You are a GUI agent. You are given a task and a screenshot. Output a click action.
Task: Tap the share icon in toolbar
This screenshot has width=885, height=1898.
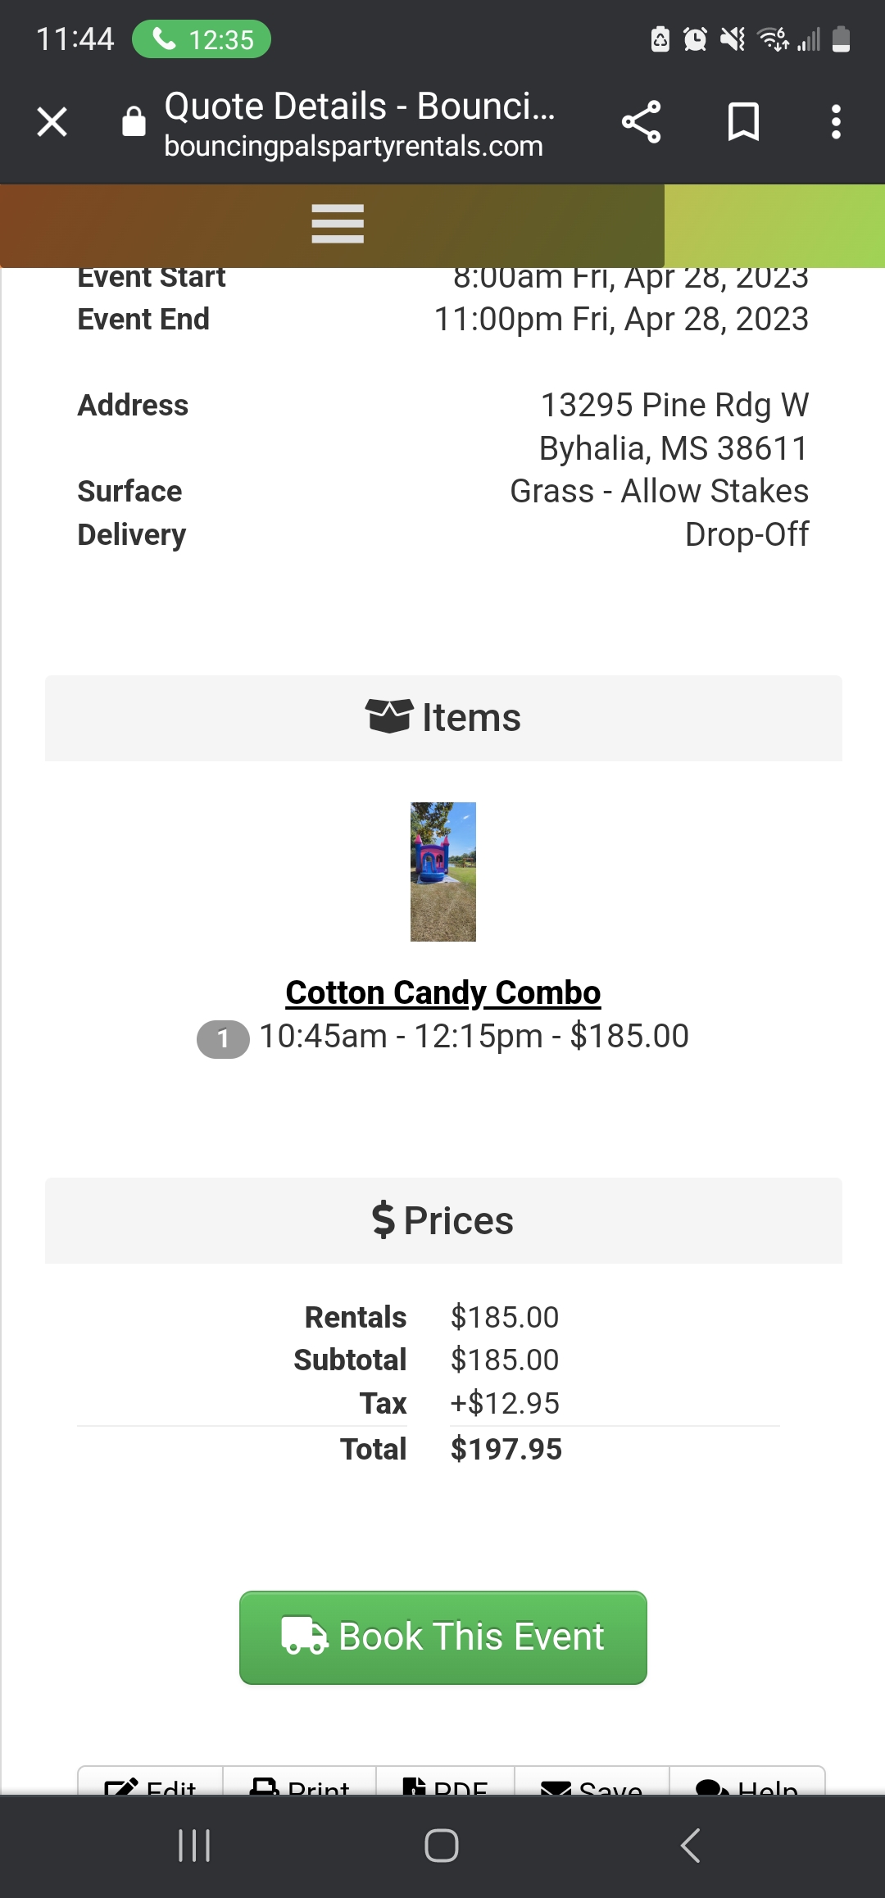tap(641, 123)
